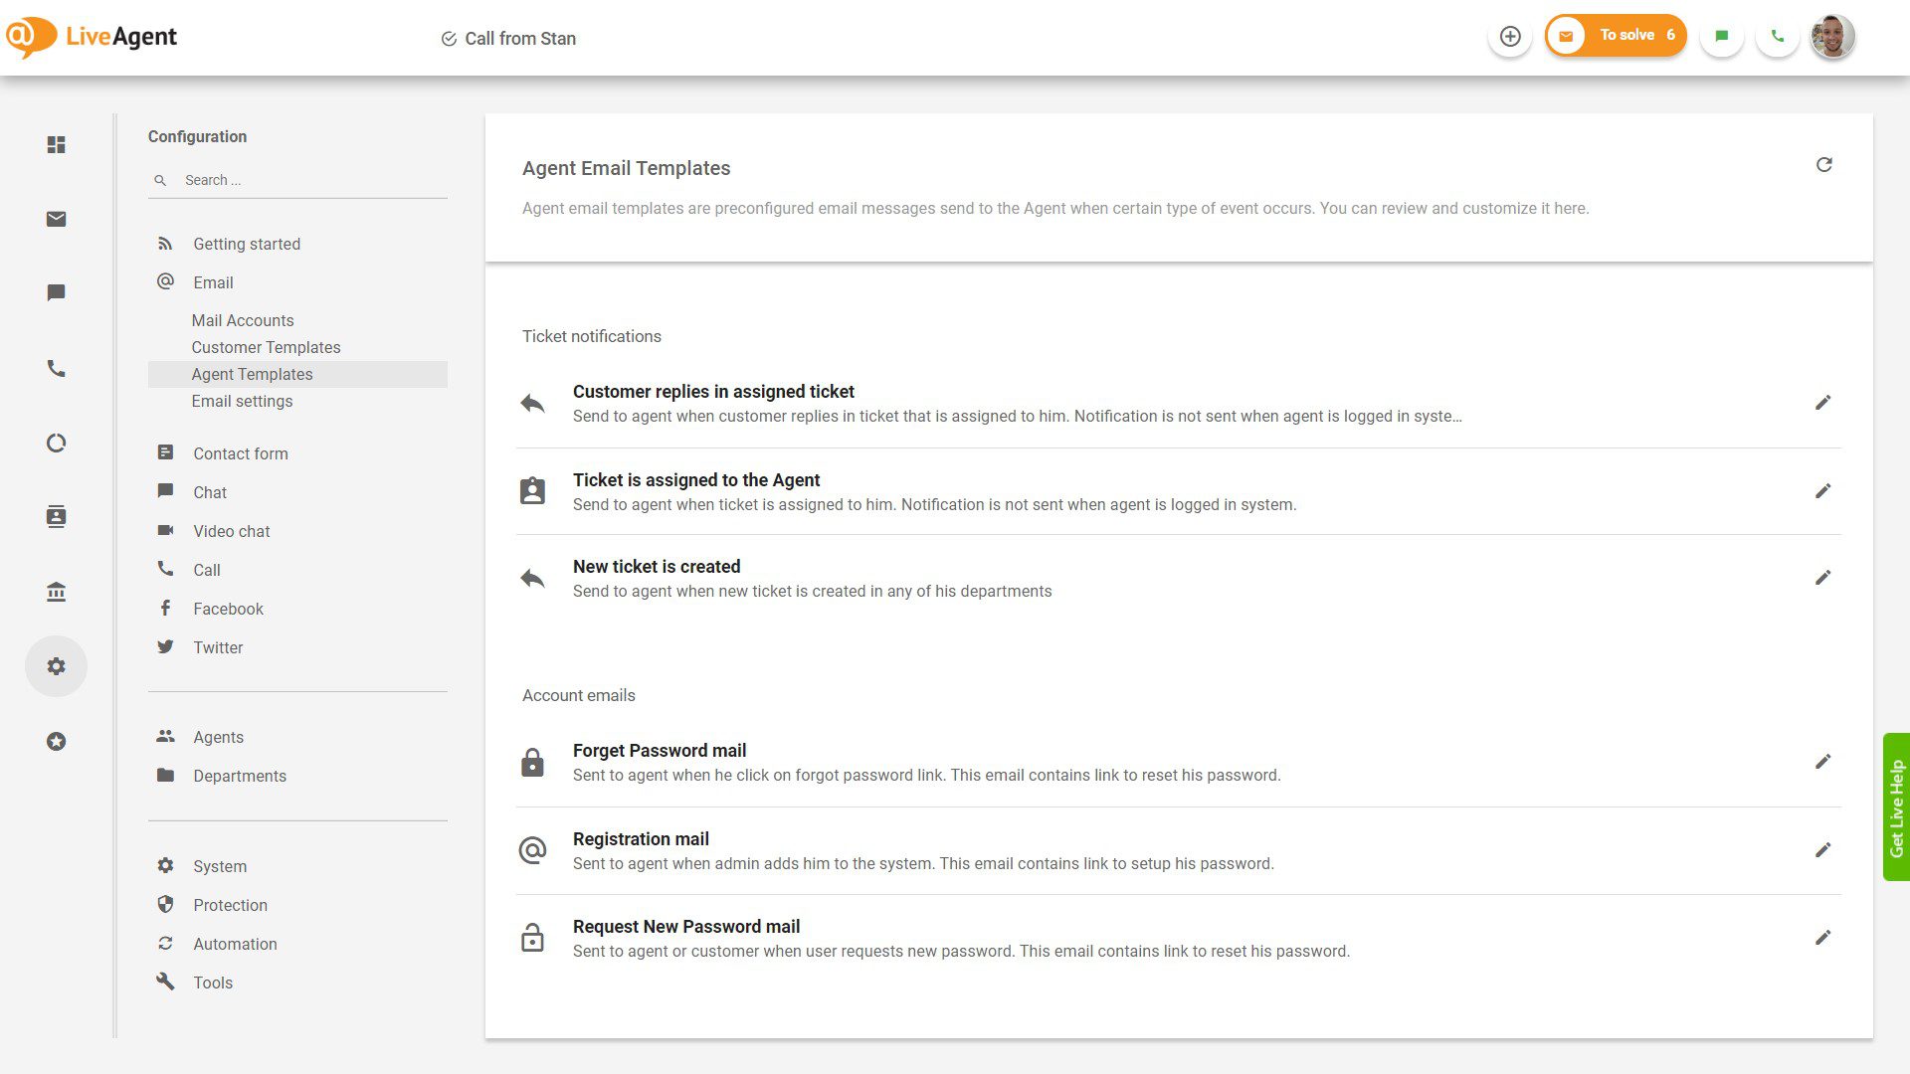Edit the Registration mail template
Screen dimensions: 1910x1074
pyautogui.click(x=1823, y=849)
